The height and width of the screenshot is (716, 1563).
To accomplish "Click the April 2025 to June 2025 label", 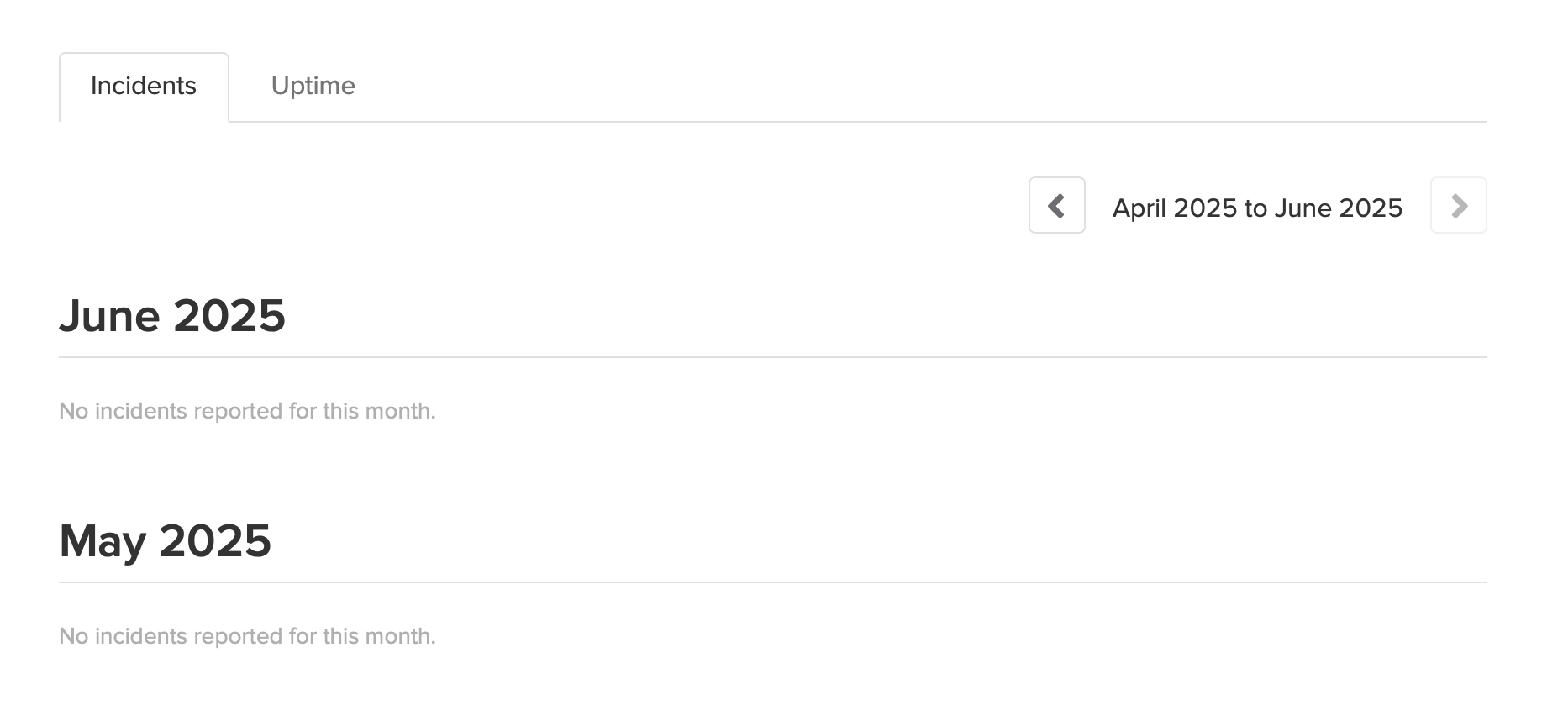I will coord(1257,208).
